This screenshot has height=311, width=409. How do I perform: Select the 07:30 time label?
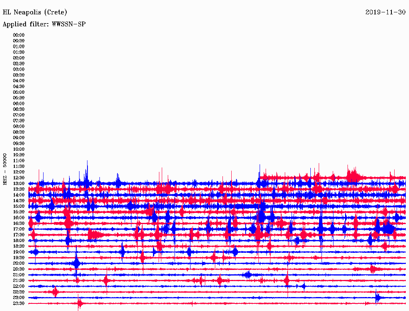click(x=19, y=121)
